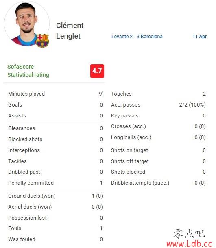Click the Acc. passes 2/2 (100%) value
This screenshot has height=248, width=216.
[192, 105]
